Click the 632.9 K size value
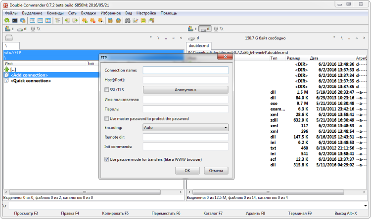Screen dimensions: 371x219 coord(301,120)
